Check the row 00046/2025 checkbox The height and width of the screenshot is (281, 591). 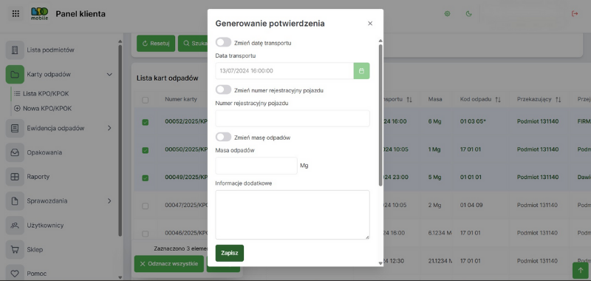point(145,234)
